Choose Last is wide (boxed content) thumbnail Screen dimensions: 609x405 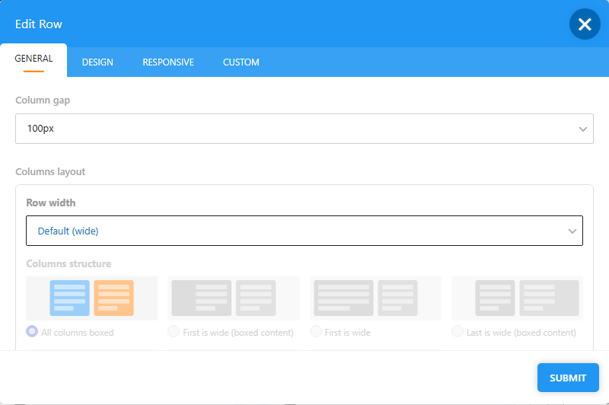coord(518,298)
